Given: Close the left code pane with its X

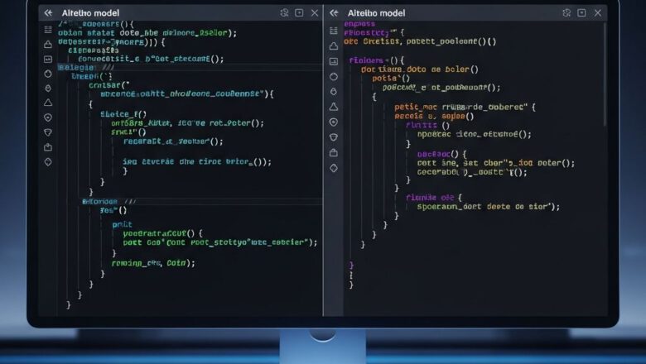Looking at the screenshot, I should click(x=315, y=12).
